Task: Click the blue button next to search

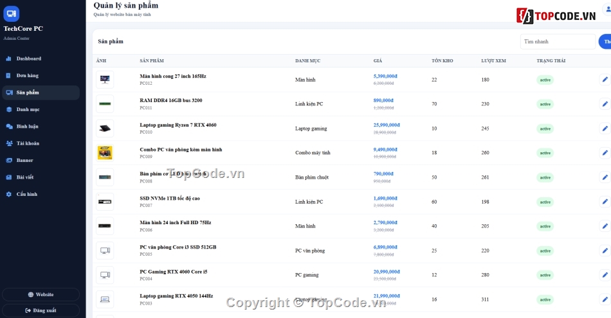Action: pyautogui.click(x=605, y=42)
